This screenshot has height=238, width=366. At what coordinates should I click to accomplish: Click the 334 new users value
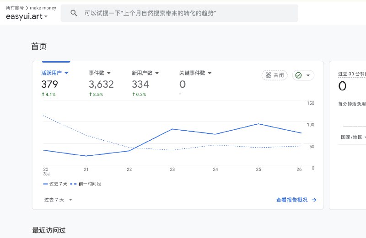click(x=140, y=84)
